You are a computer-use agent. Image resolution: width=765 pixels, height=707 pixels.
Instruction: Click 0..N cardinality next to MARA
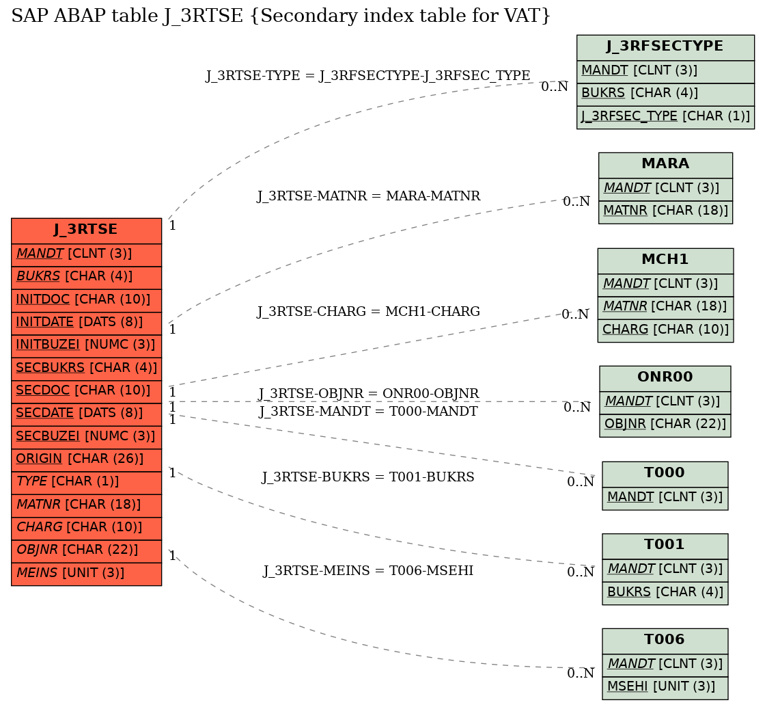(x=576, y=202)
